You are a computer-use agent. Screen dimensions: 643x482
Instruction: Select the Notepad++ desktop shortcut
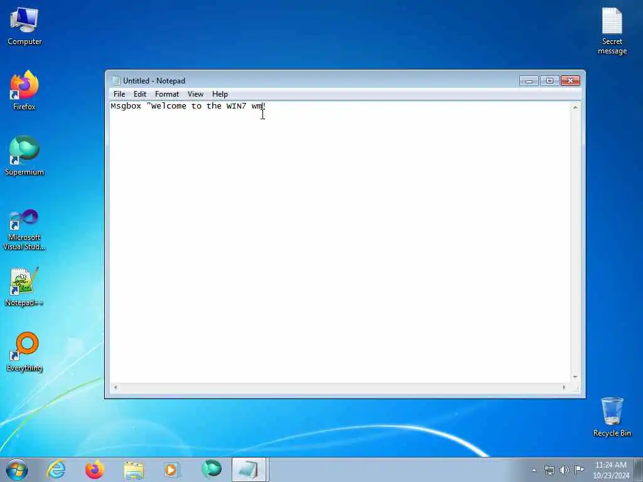pyautogui.click(x=24, y=287)
